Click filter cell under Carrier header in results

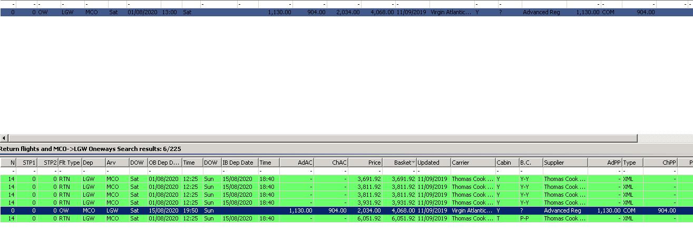tap(473, 171)
